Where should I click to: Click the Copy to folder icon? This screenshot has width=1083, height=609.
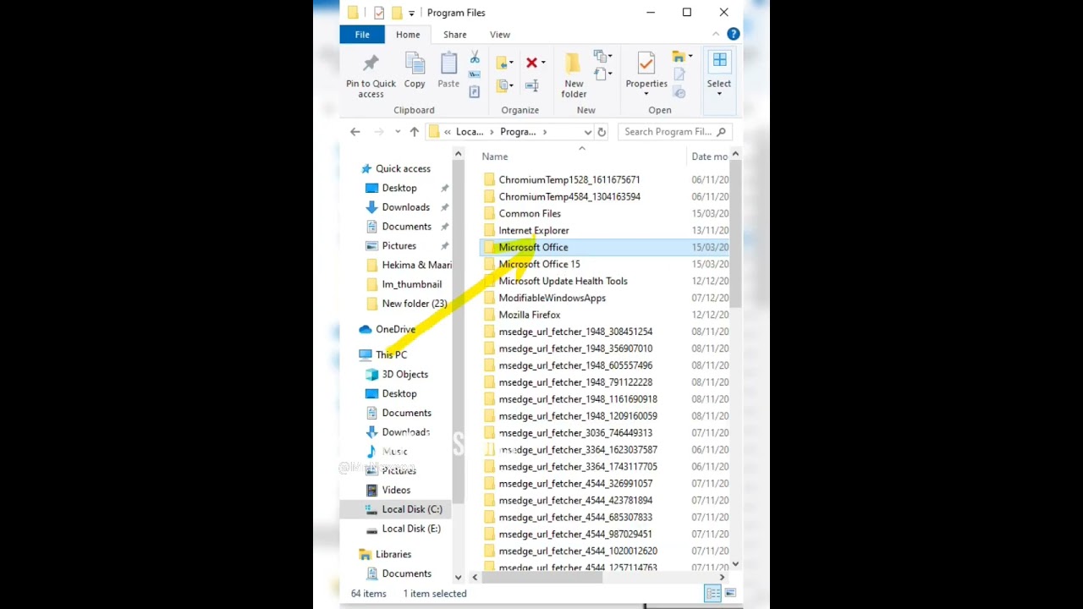[503, 85]
